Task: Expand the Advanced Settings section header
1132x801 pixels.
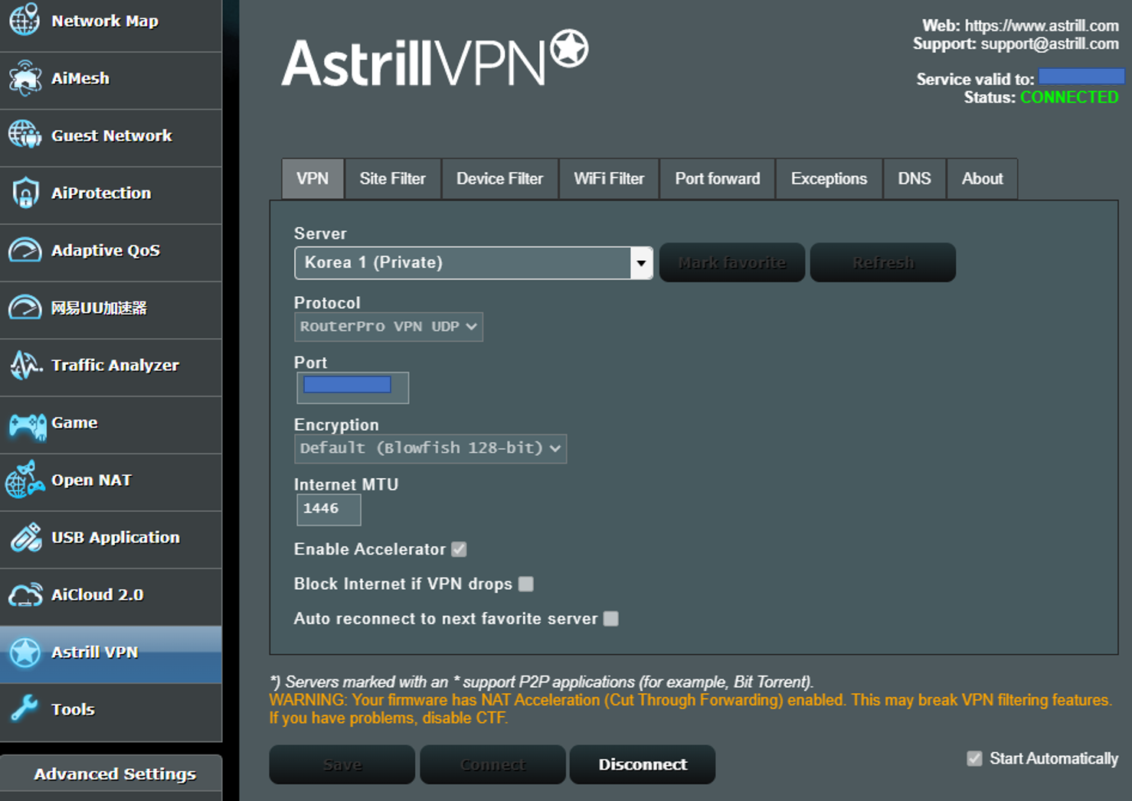Action: tap(111, 774)
